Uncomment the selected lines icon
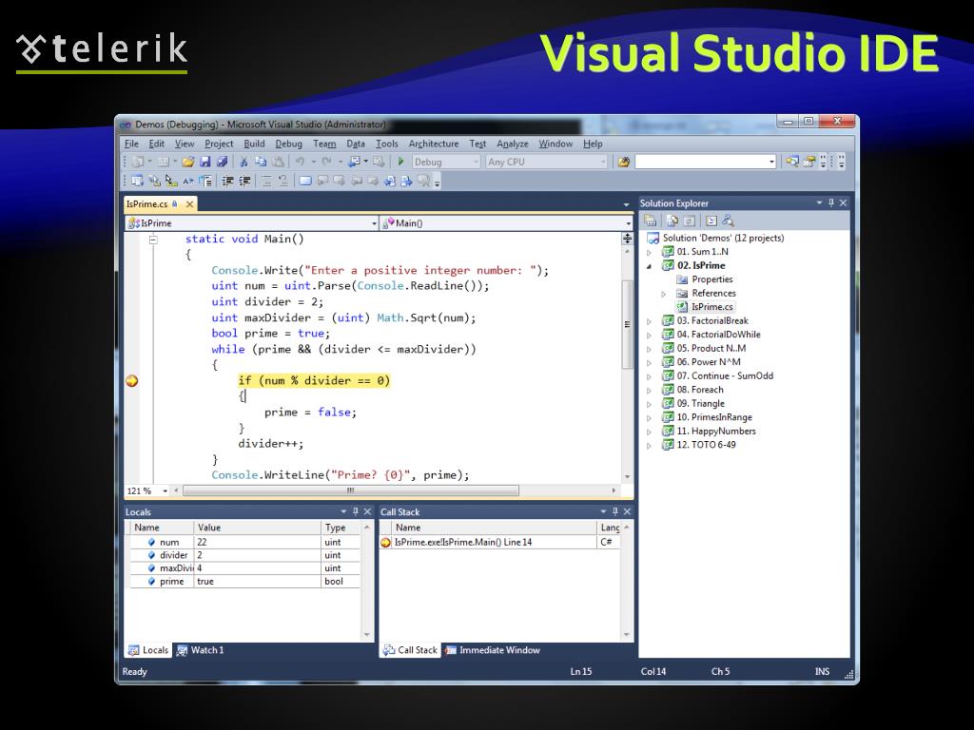The height and width of the screenshot is (730, 974). [x=282, y=182]
